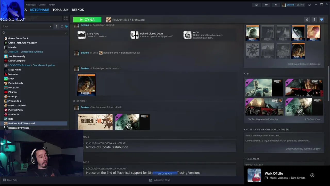This screenshot has width=330, height=186.
Task: Open the DLC thumbnail next to biohazard banner
Action: (133, 122)
